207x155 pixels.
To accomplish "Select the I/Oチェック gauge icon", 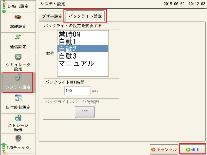I will [18, 138].
